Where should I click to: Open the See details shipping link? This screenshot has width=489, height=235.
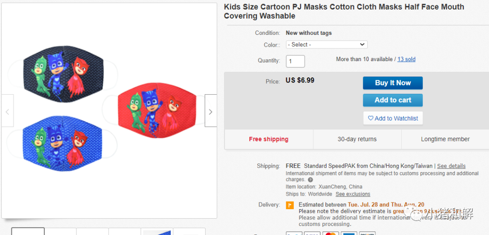(451, 166)
